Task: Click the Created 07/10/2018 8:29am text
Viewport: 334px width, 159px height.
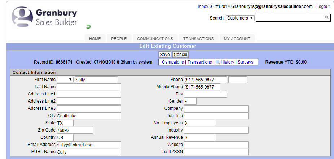Action: [x=103, y=62]
